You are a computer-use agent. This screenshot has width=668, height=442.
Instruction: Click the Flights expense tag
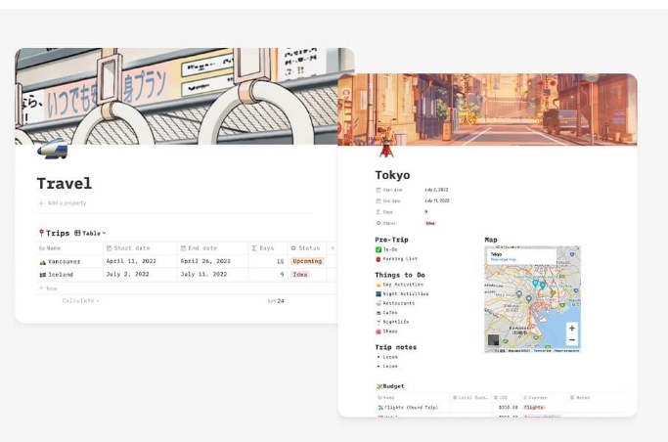(x=533, y=408)
